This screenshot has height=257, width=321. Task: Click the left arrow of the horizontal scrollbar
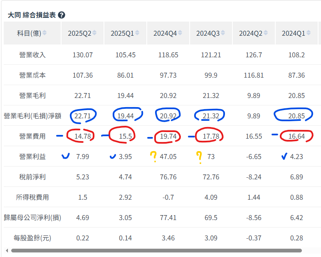[7, 250]
